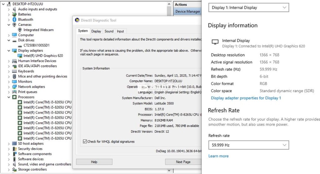
Task: Switch to the Input tab in DxDiag
Action: pyautogui.click(x=120, y=31)
